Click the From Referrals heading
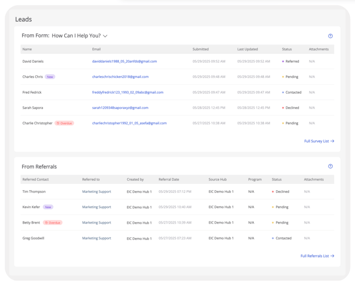 pyautogui.click(x=39, y=167)
